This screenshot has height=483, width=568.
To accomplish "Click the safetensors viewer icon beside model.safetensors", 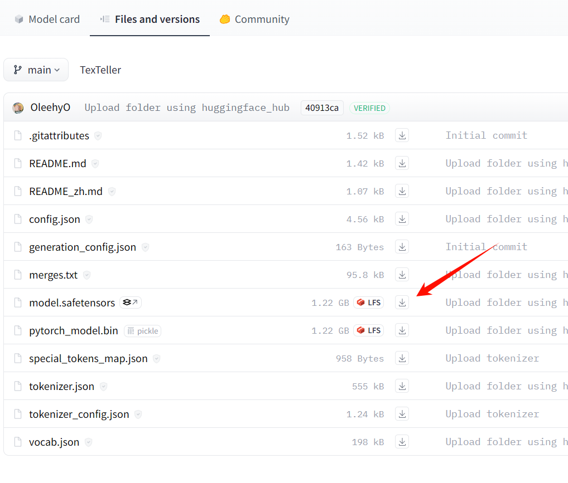I will [131, 303].
